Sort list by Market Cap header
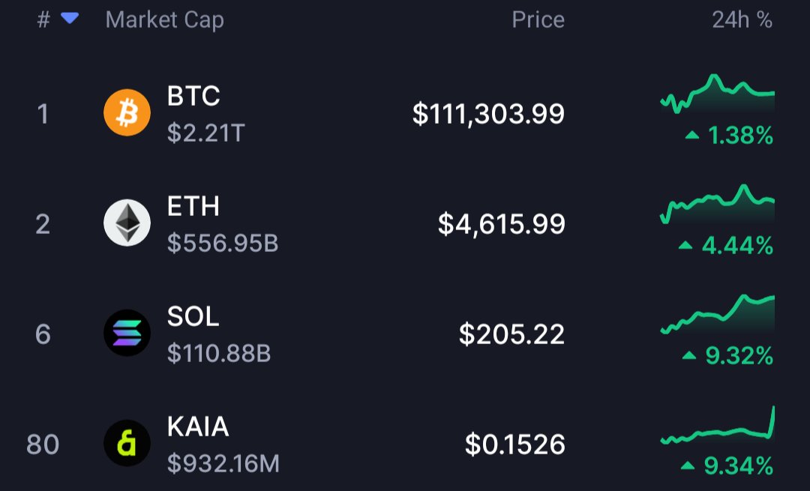This screenshot has height=491, width=810. tap(165, 21)
